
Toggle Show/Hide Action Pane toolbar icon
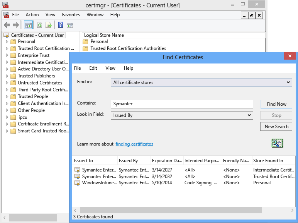point(70,25)
